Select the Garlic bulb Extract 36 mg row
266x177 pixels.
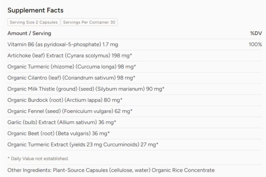coord(135,122)
